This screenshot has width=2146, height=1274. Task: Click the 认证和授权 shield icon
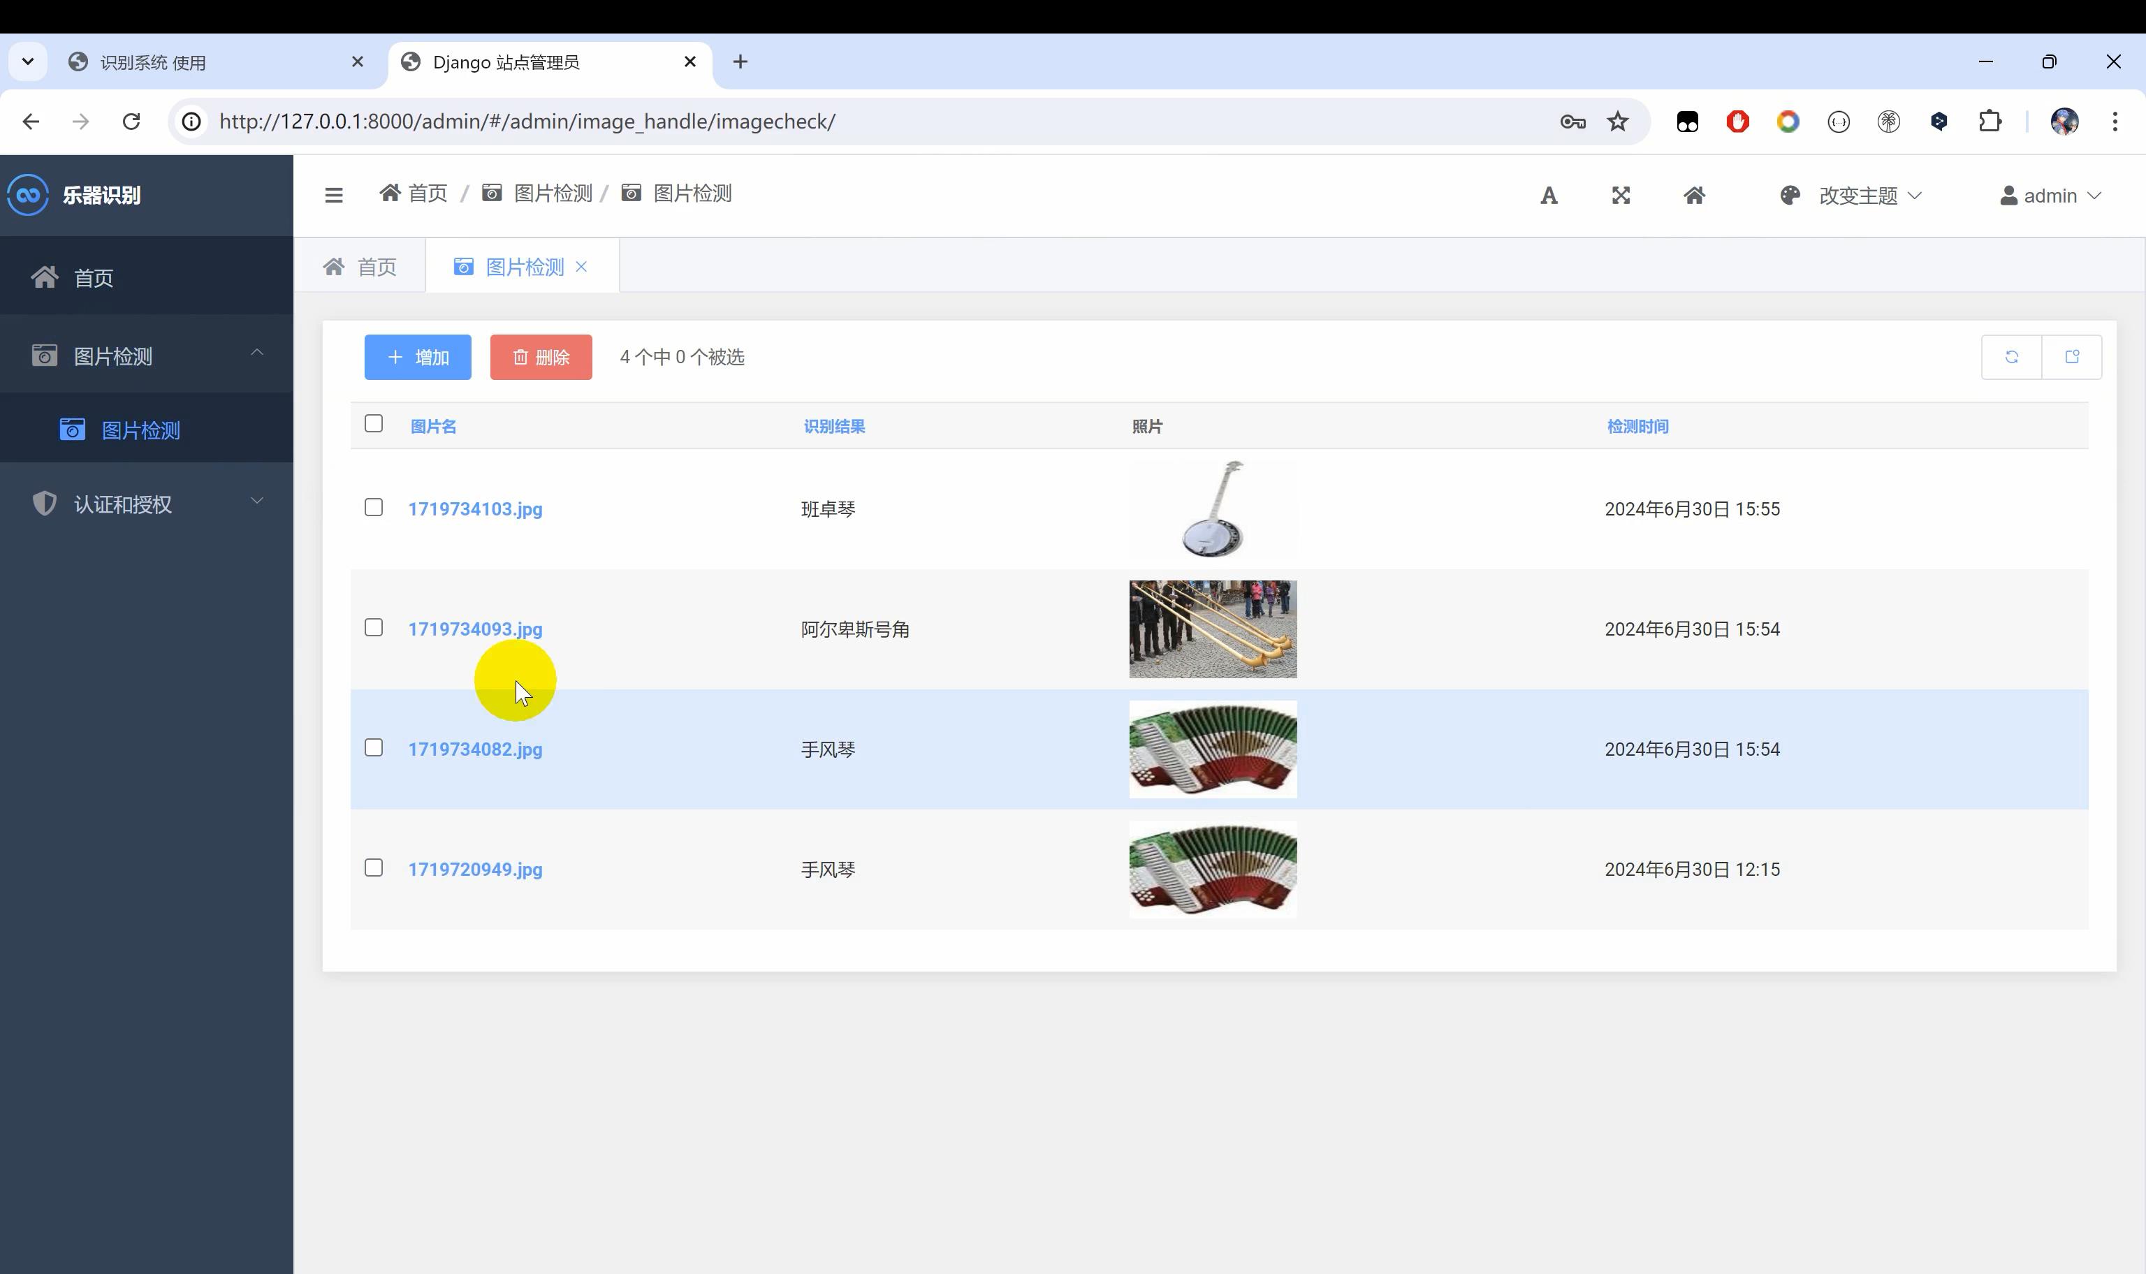(44, 503)
